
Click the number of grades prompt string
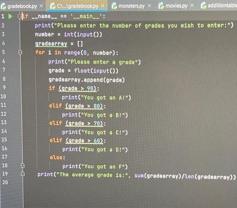pyautogui.click(x=142, y=25)
